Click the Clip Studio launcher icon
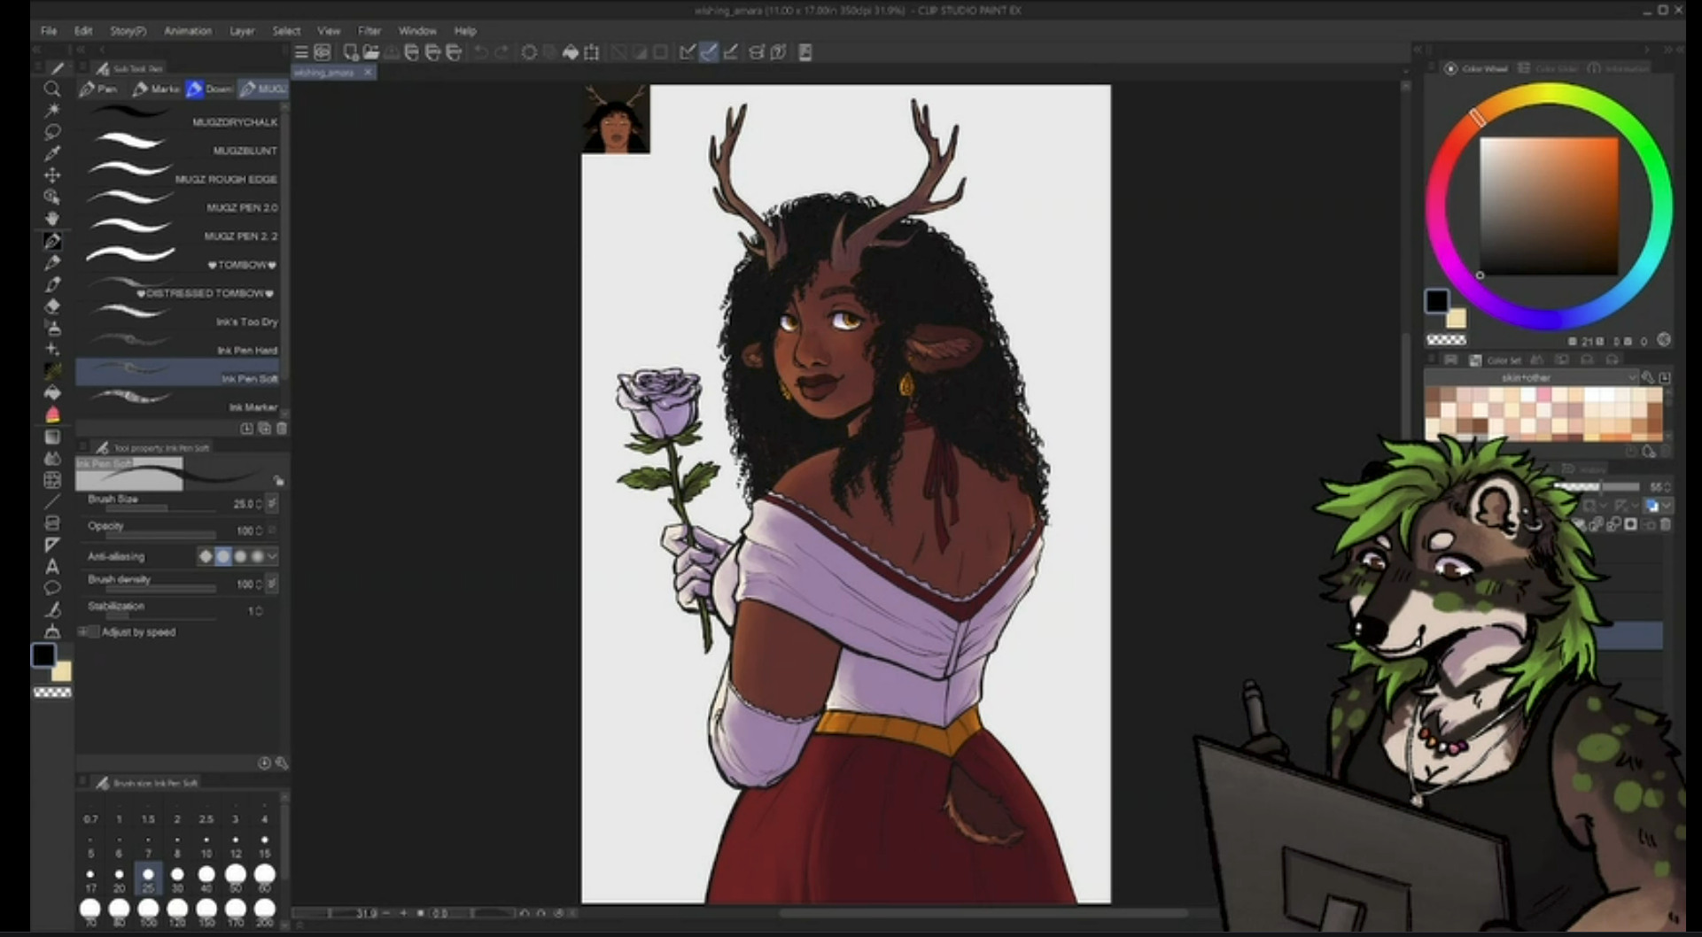1702x937 pixels. [x=323, y=52]
